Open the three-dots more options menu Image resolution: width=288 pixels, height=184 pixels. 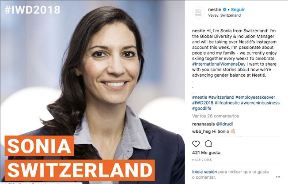point(278,177)
